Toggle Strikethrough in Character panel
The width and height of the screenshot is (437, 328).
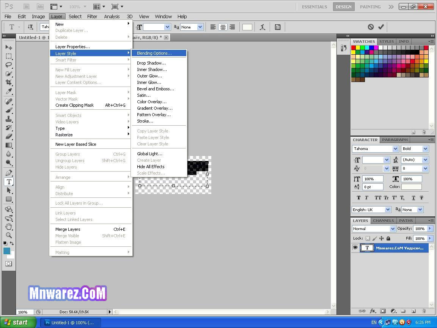[421, 197]
